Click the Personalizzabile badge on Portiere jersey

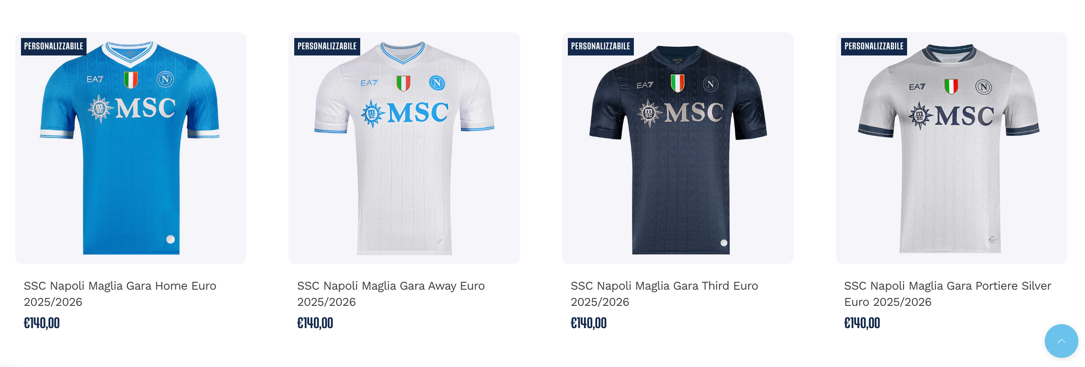pos(874,46)
